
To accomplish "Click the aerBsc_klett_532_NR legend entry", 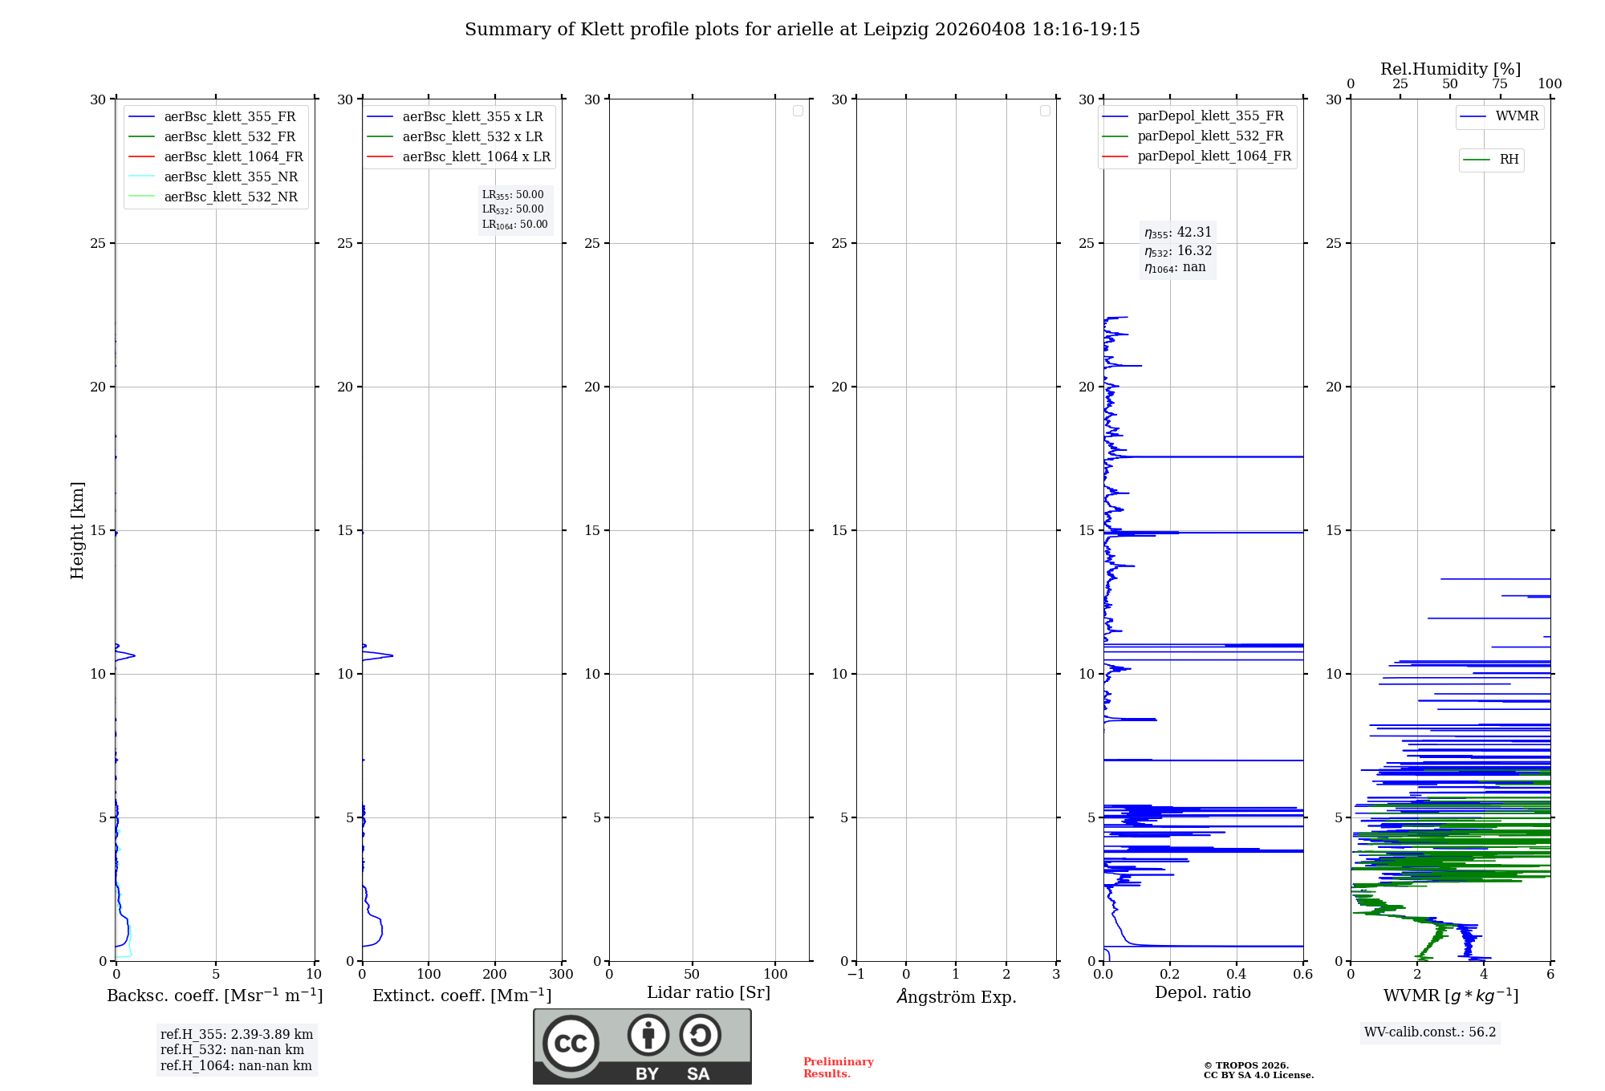I will click(x=230, y=197).
